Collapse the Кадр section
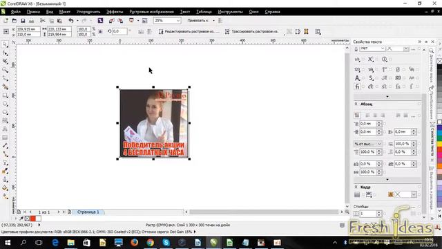This screenshot has height=249, width=442. (356, 187)
